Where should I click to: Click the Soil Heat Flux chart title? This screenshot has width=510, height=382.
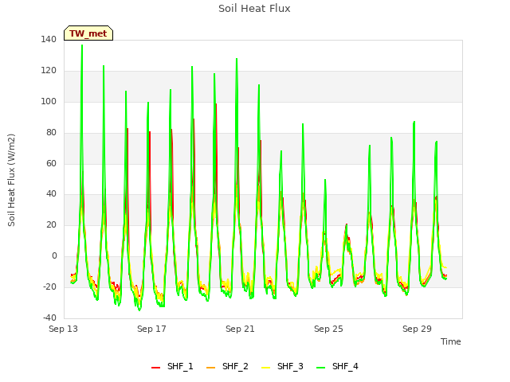pyautogui.click(x=254, y=9)
